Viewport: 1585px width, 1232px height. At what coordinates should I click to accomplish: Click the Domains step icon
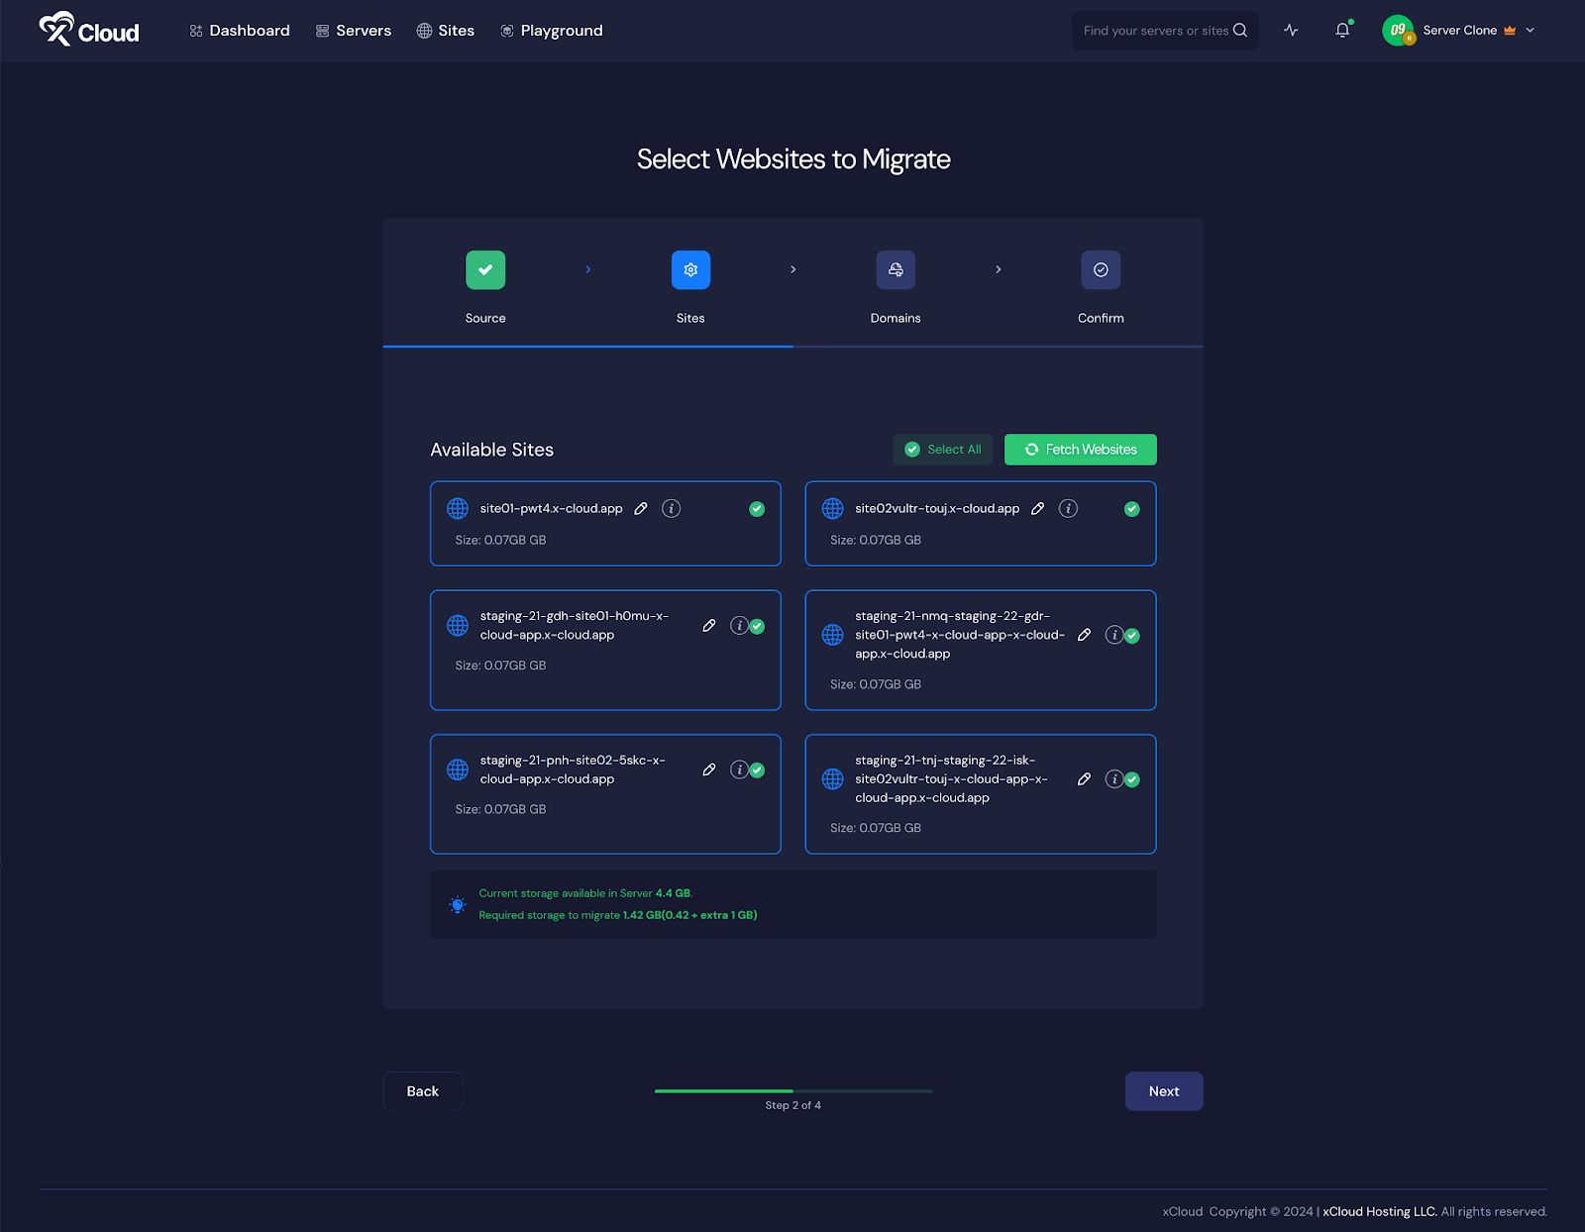pyautogui.click(x=896, y=269)
